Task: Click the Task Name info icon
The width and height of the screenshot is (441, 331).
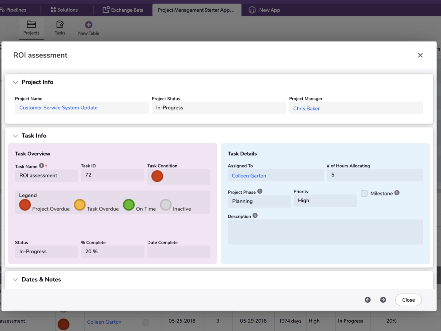Action: click(41, 165)
